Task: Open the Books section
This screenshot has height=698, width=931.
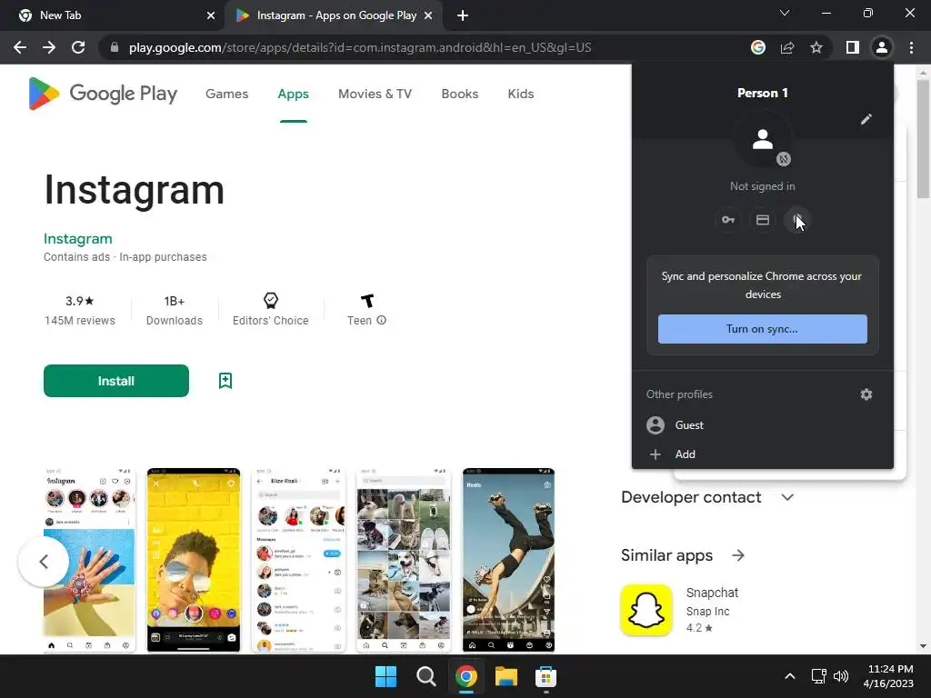Action: coord(459,94)
